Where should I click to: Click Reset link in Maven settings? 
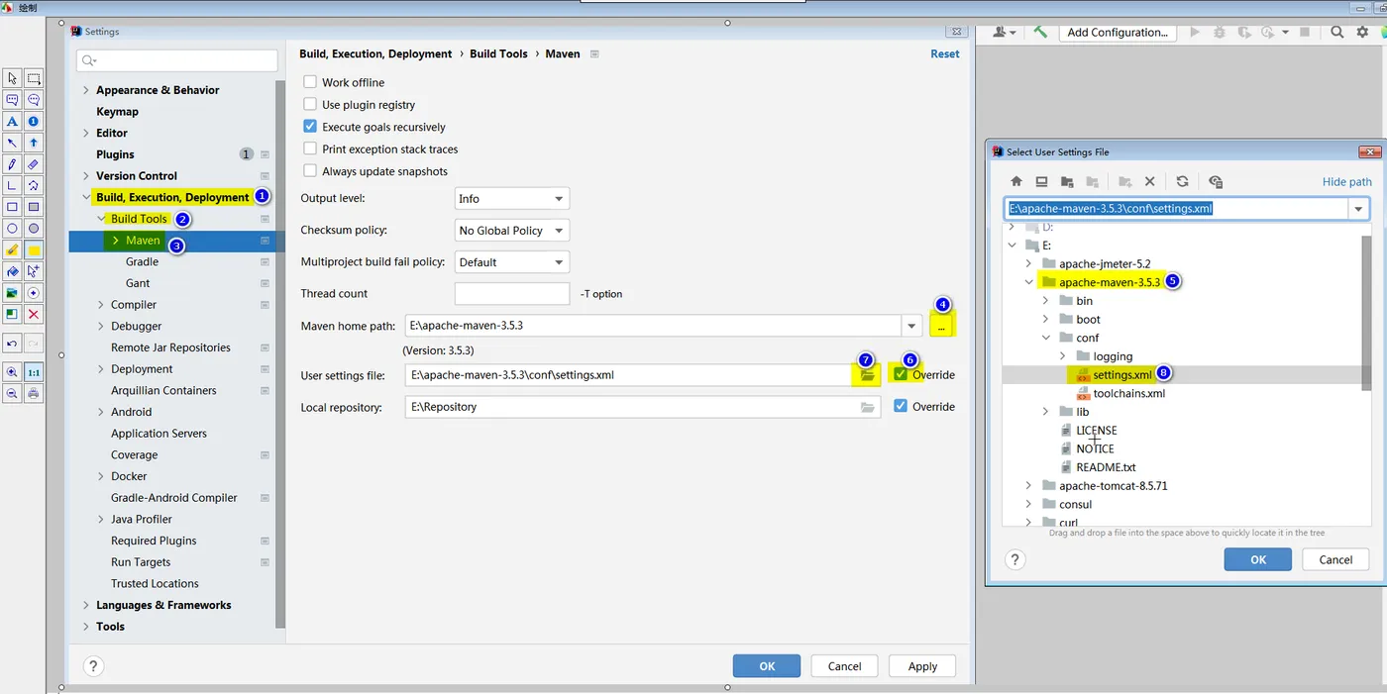point(944,54)
